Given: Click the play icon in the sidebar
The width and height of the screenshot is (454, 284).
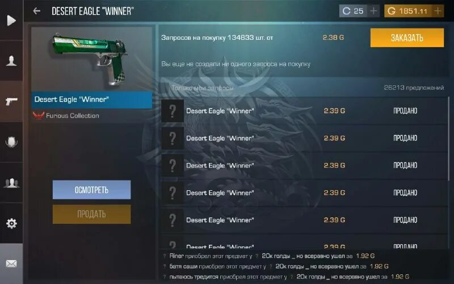Looking at the screenshot, I should tap(11, 20).
